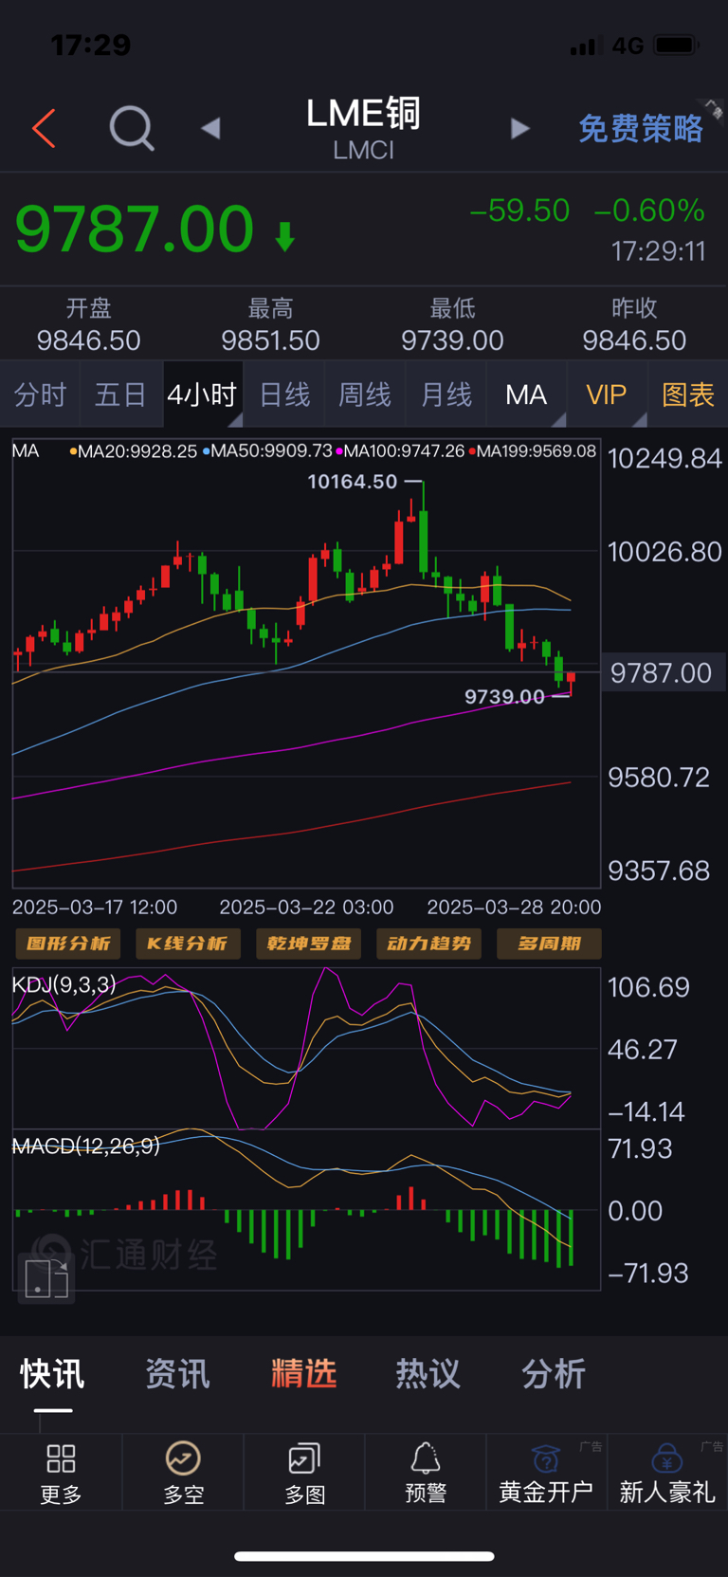728x1577 pixels.
Task: Expand the VIP indicator dropdown
Action: pyautogui.click(x=607, y=394)
